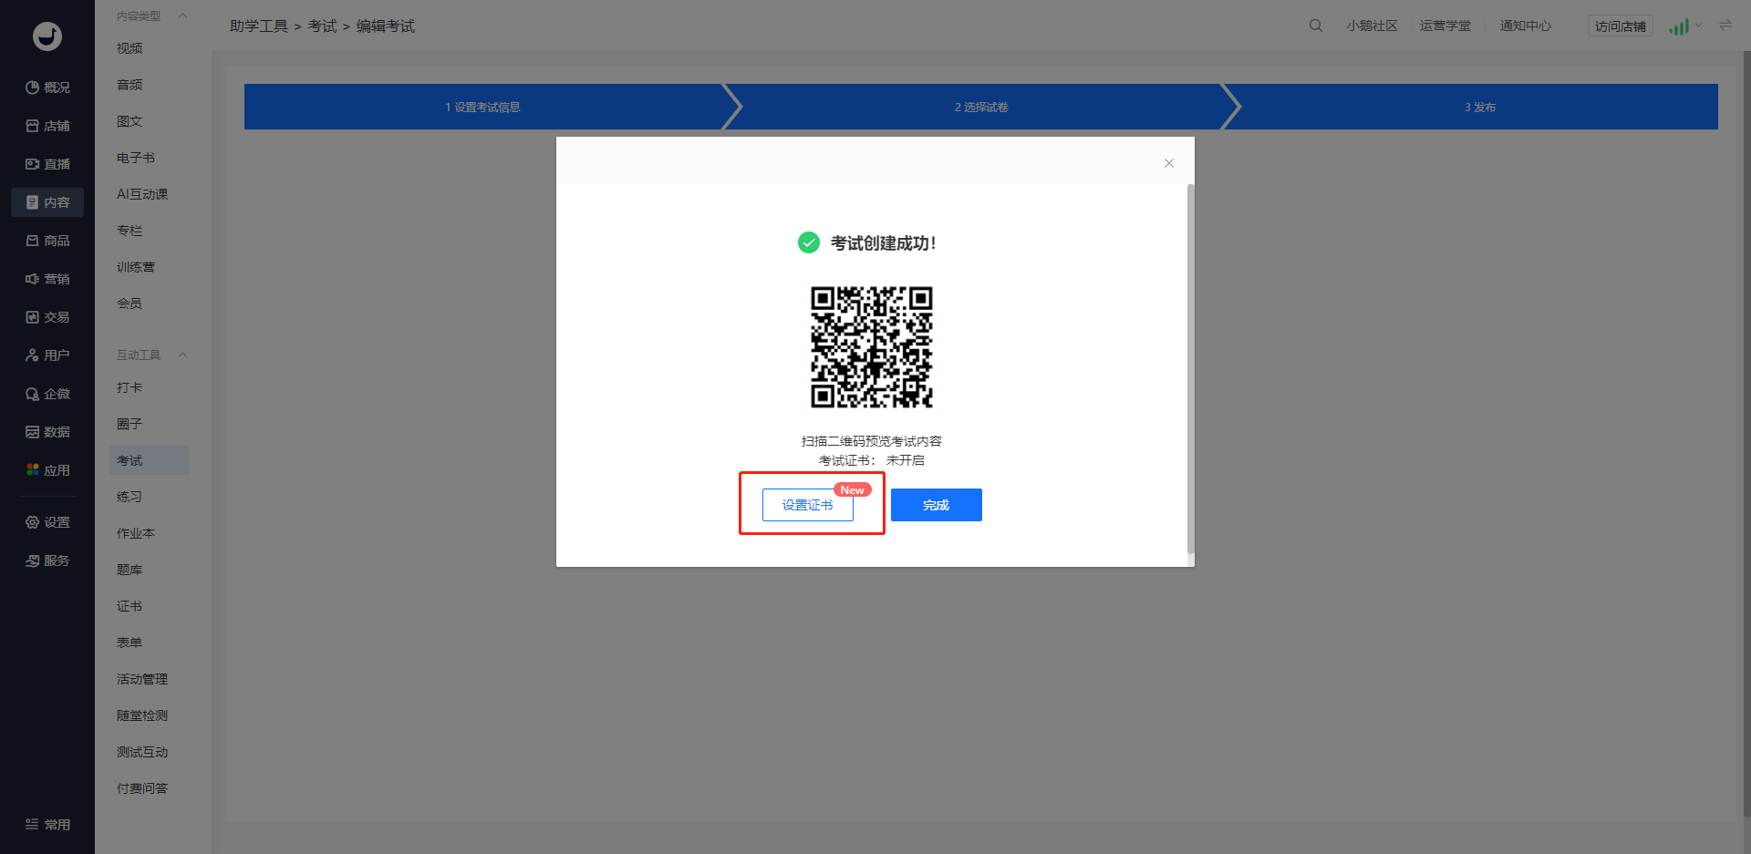The width and height of the screenshot is (1751, 854).
Task: Open 应用 apps section
Action: pyautogui.click(x=47, y=470)
